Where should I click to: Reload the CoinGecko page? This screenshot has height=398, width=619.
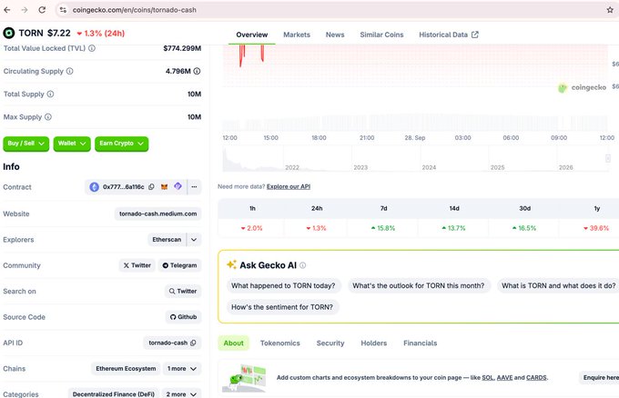coord(42,10)
